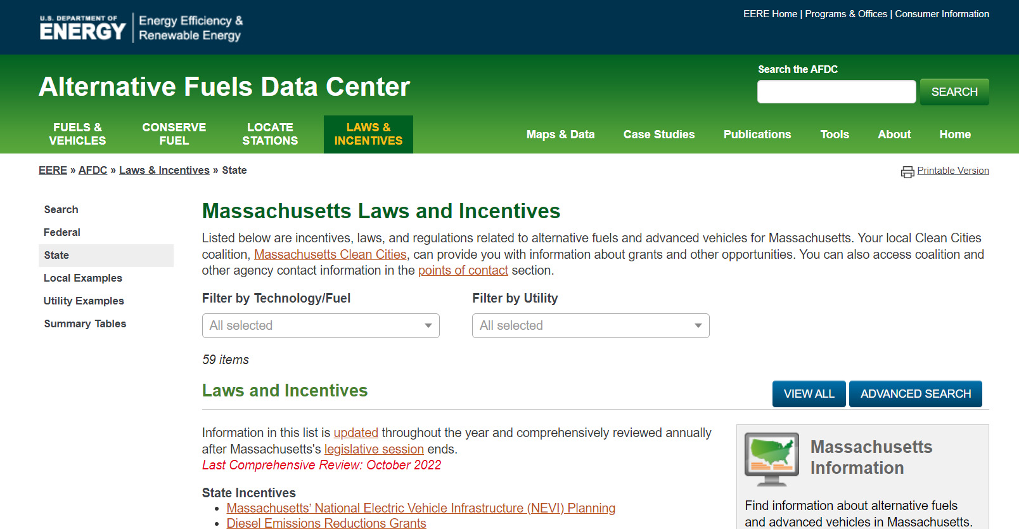Screen dimensions: 1019x529
Task: Open the points of contact link
Action: tap(463, 270)
